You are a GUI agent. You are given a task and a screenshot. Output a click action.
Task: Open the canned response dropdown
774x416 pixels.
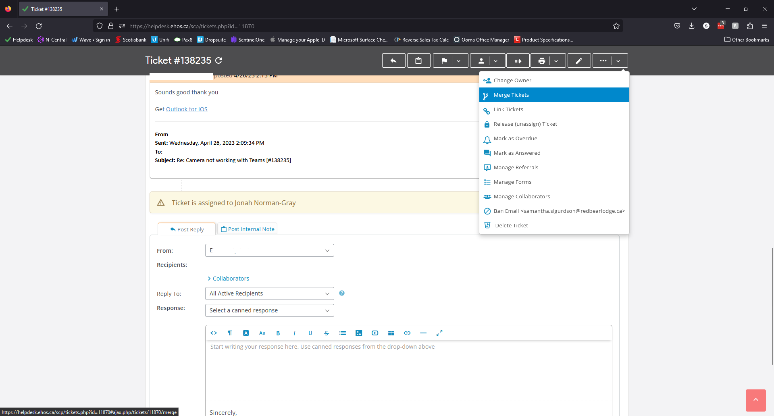point(269,310)
